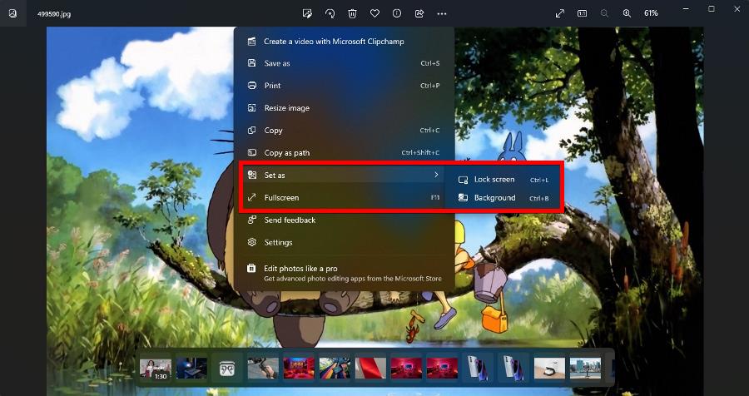Choose Create a video with Microsoft Clipchamp
749x396 pixels.
click(x=344, y=41)
